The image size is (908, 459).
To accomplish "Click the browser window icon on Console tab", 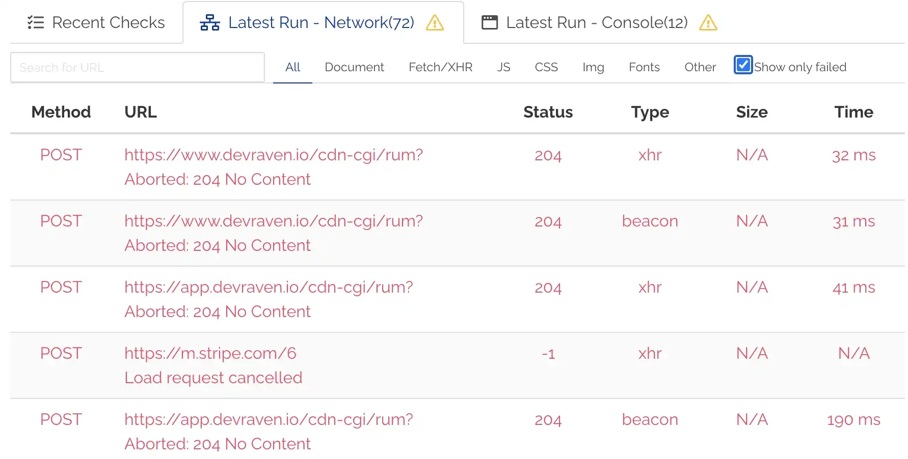I will click(x=489, y=22).
